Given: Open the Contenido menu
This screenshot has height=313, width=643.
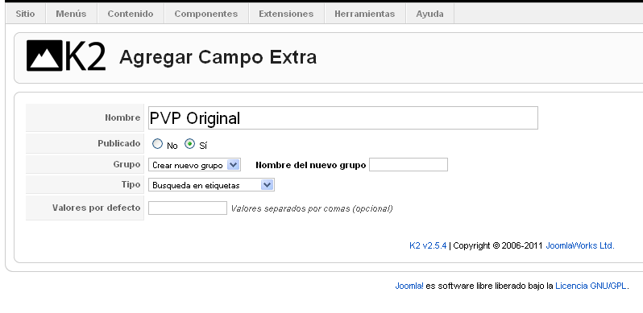Looking at the screenshot, I should pos(131,14).
